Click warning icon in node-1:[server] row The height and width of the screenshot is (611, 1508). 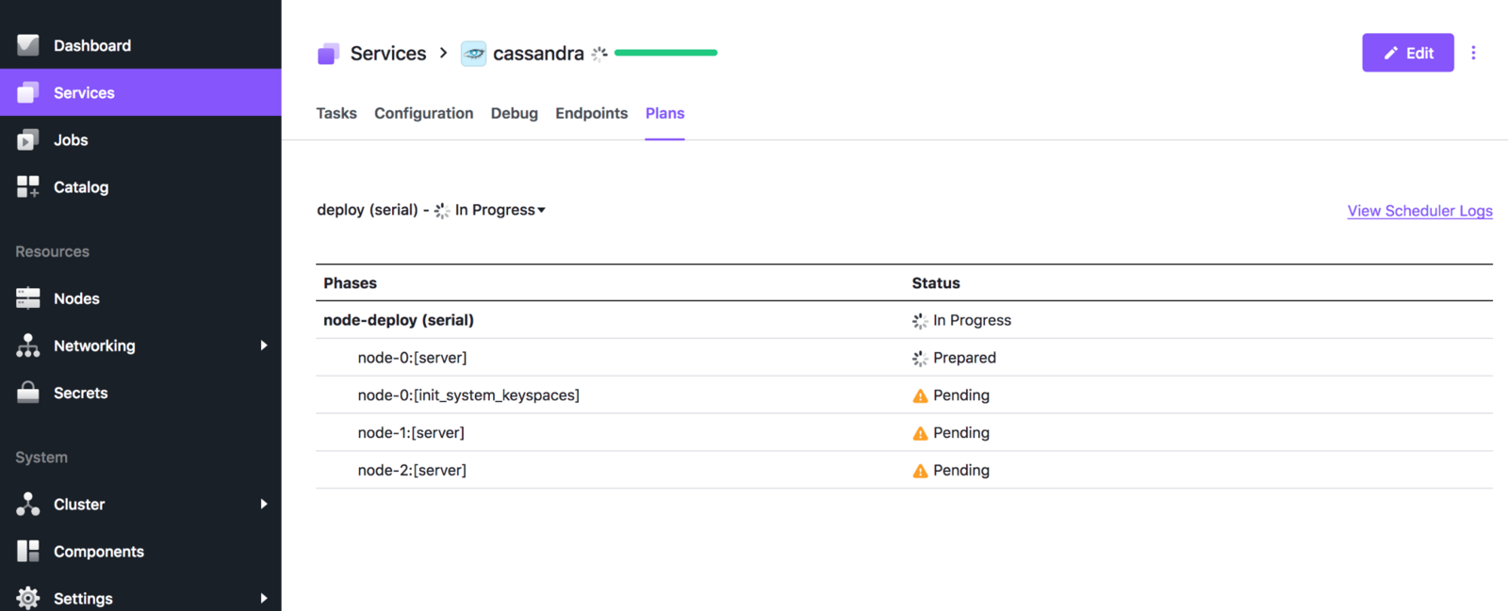click(x=920, y=433)
